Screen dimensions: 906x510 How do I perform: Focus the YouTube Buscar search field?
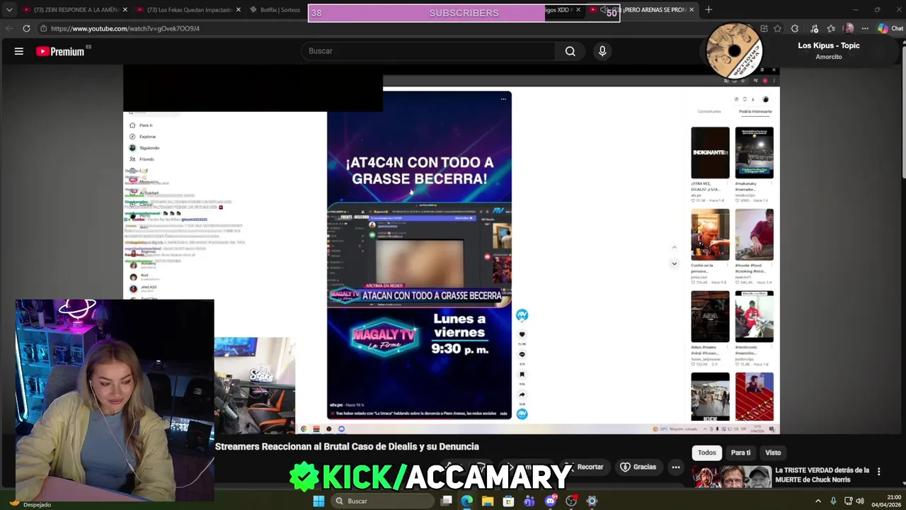coord(428,51)
